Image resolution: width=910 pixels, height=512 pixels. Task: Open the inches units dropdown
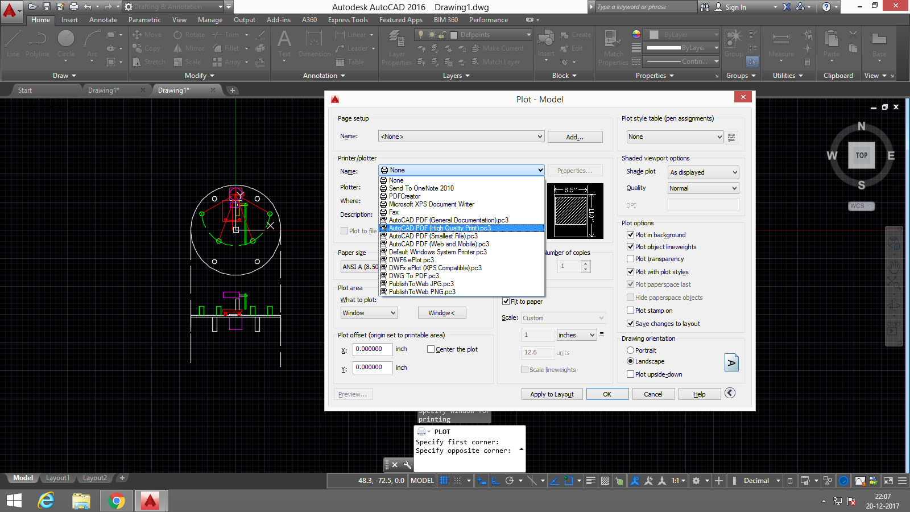coord(577,335)
